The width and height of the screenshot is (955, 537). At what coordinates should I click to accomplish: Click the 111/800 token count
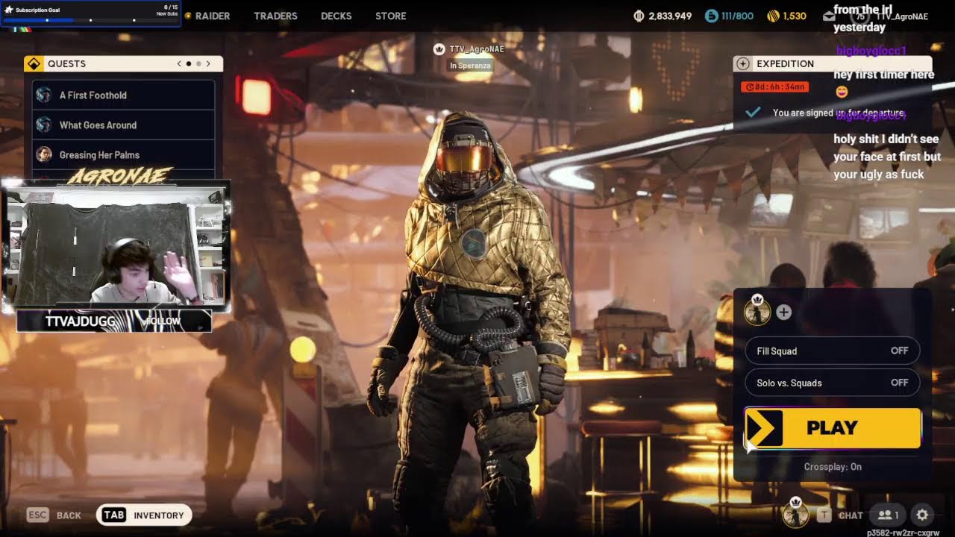[x=737, y=16]
